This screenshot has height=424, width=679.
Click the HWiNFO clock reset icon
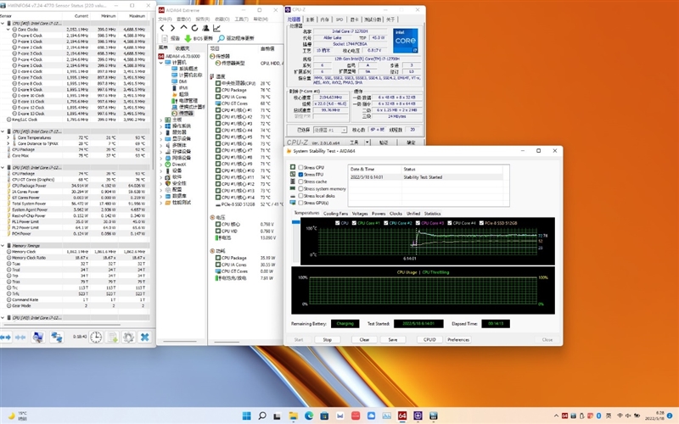(96, 337)
